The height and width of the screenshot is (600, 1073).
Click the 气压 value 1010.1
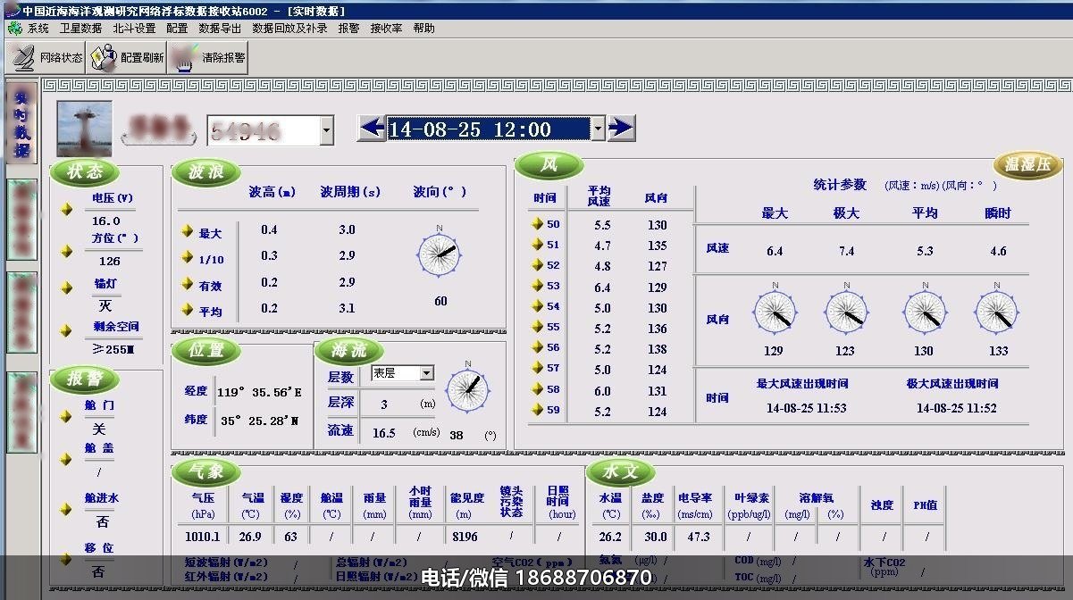click(202, 537)
